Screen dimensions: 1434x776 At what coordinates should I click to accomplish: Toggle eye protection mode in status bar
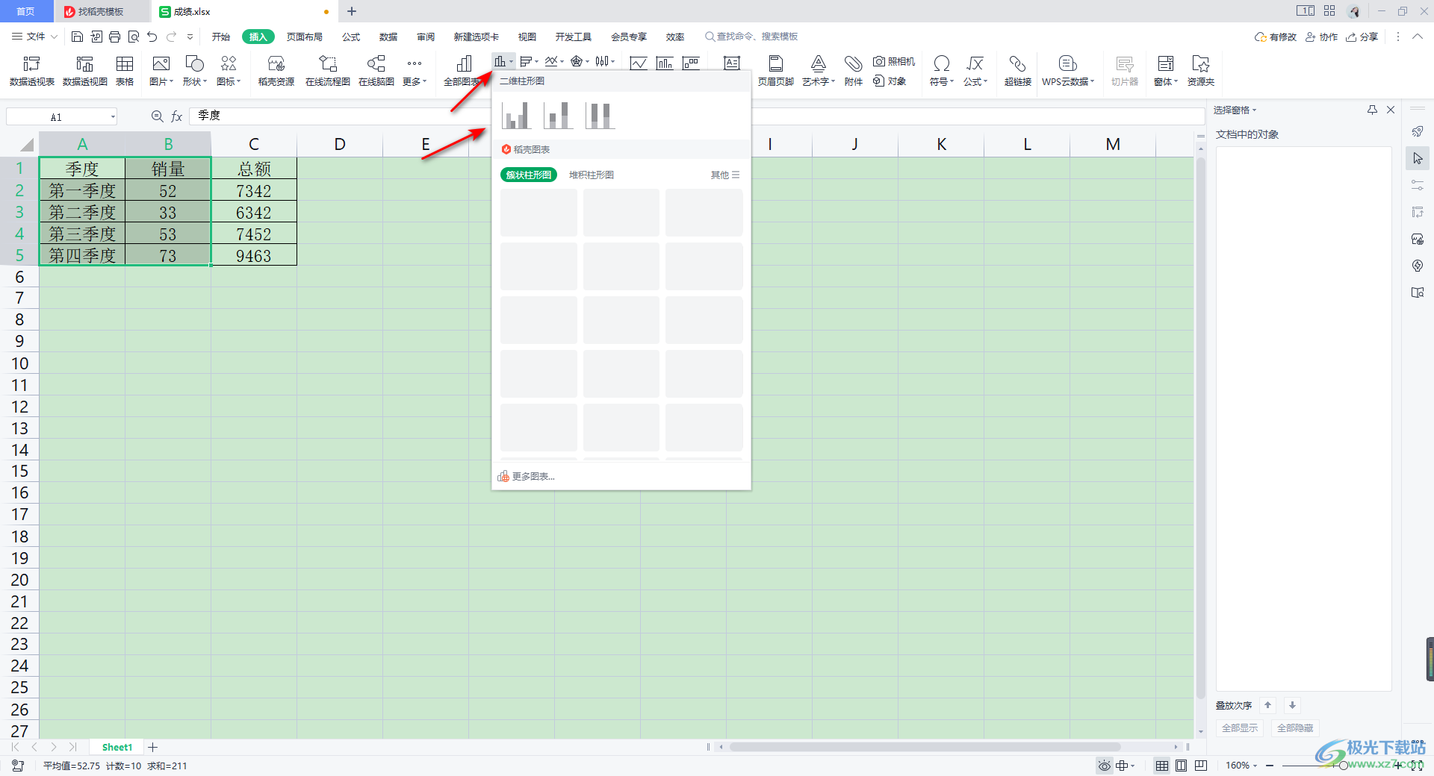[1105, 766]
